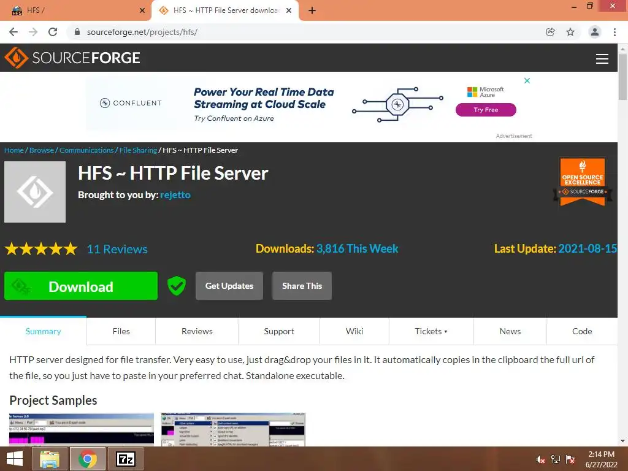Click the Communications breadcrumb link
This screenshot has width=628, height=471.
coord(86,150)
